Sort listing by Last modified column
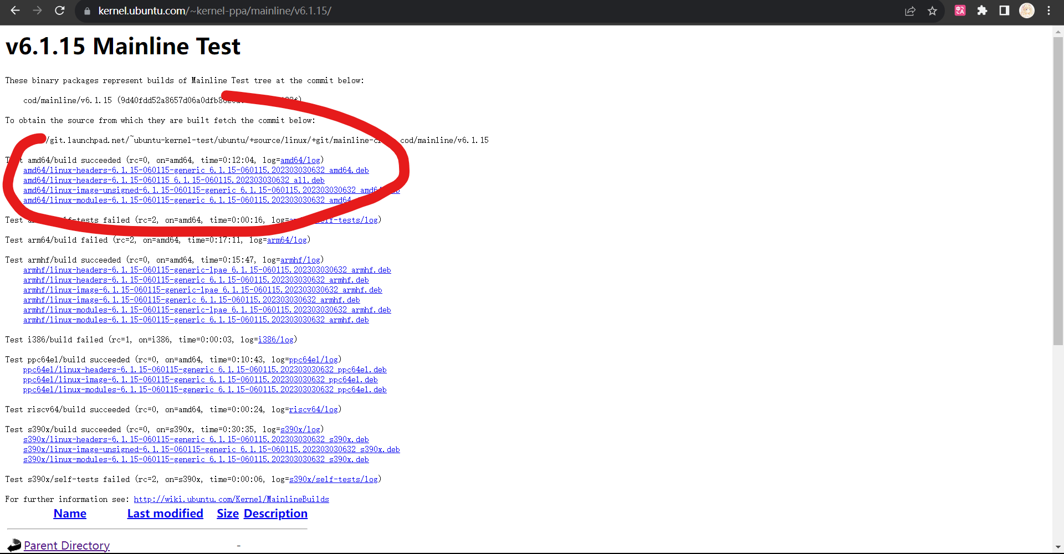The image size is (1064, 554). click(x=165, y=514)
